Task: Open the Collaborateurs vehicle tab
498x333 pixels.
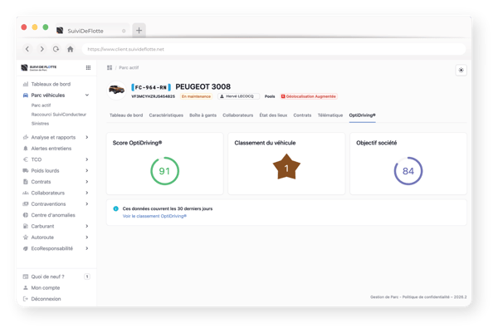Action: pyautogui.click(x=238, y=115)
